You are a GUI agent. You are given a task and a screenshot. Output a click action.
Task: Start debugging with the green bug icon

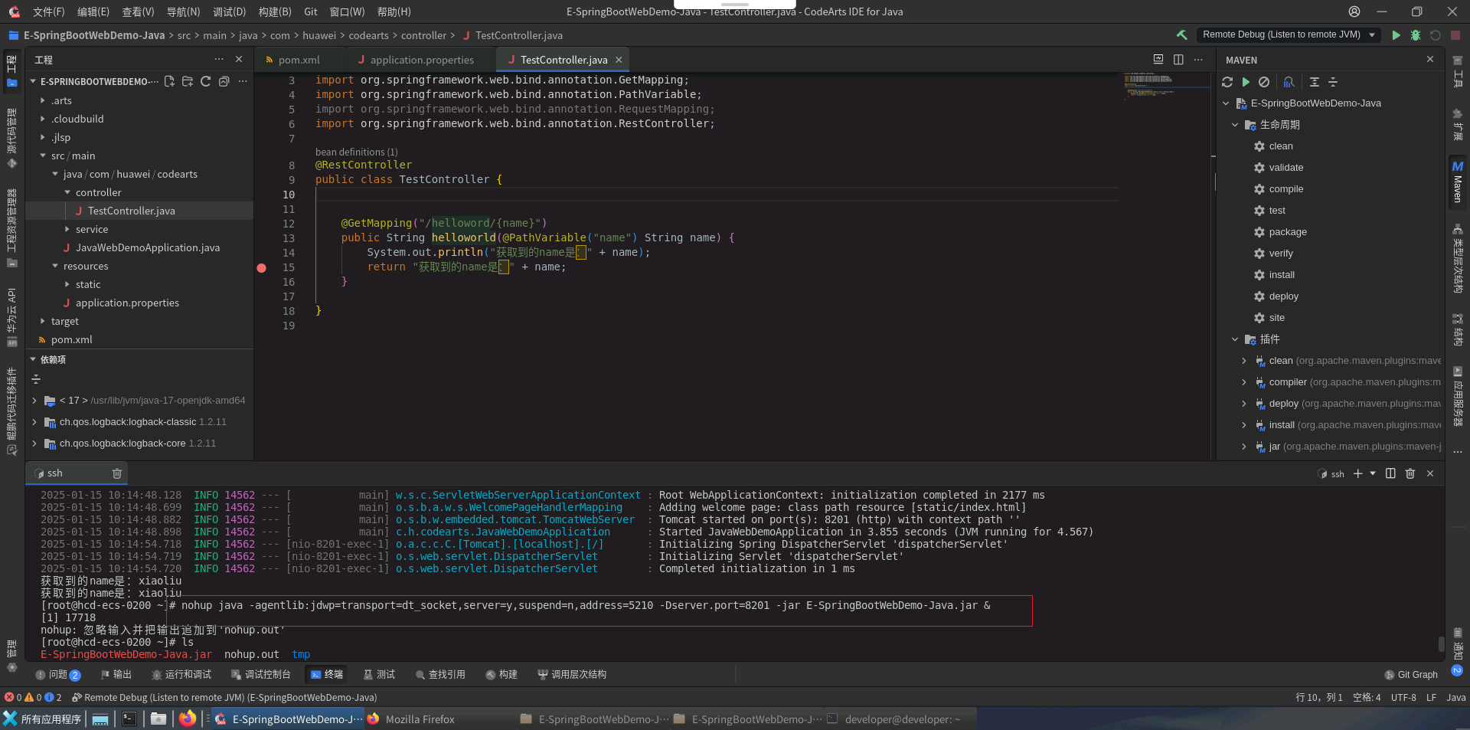[x=1416, y=35]
